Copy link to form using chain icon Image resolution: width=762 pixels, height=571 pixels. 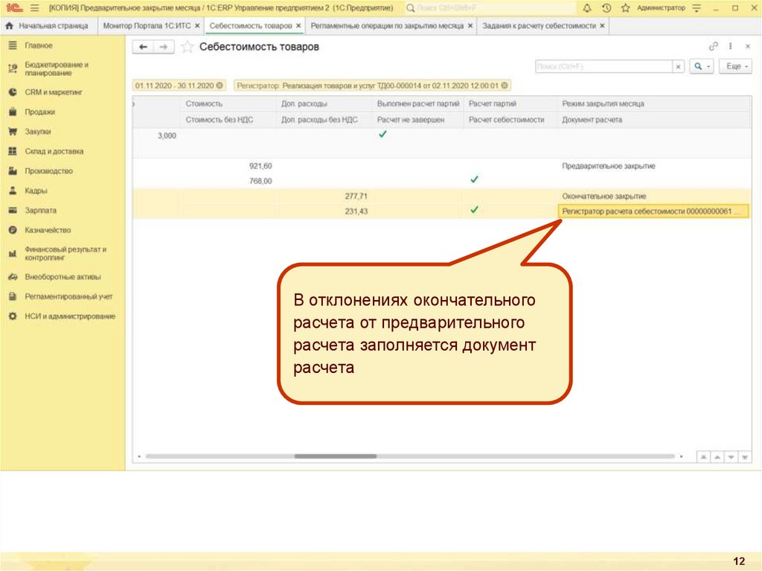tap(714, 46)
